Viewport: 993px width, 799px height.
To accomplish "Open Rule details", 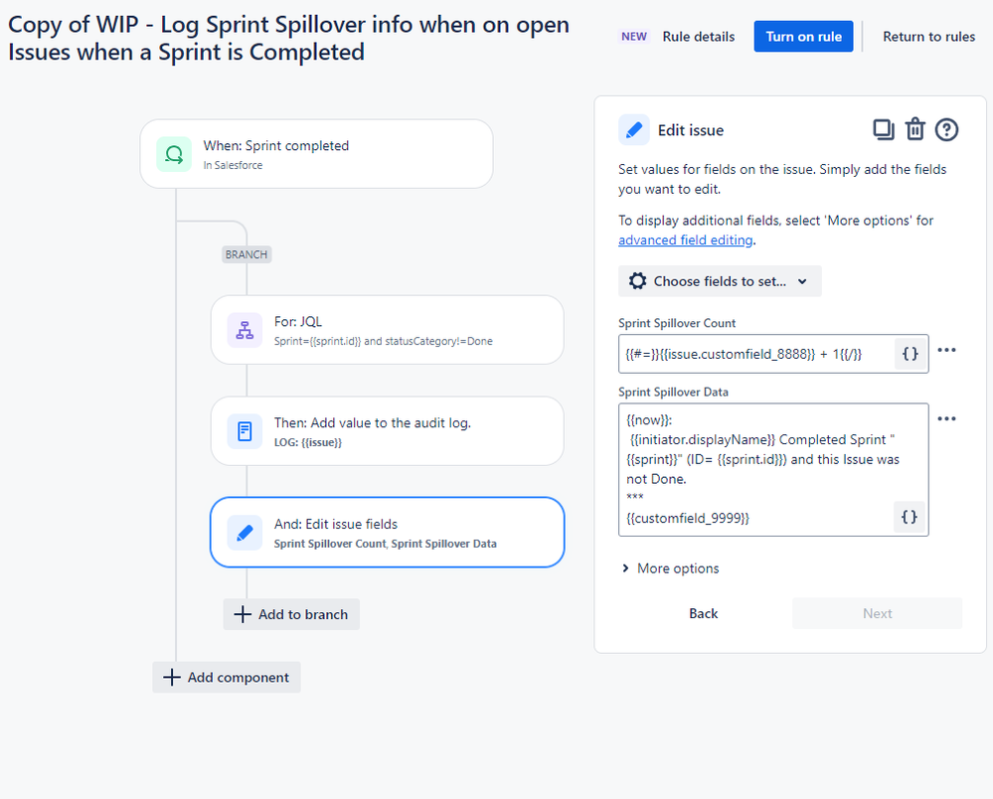I will [x=699, y=37].
